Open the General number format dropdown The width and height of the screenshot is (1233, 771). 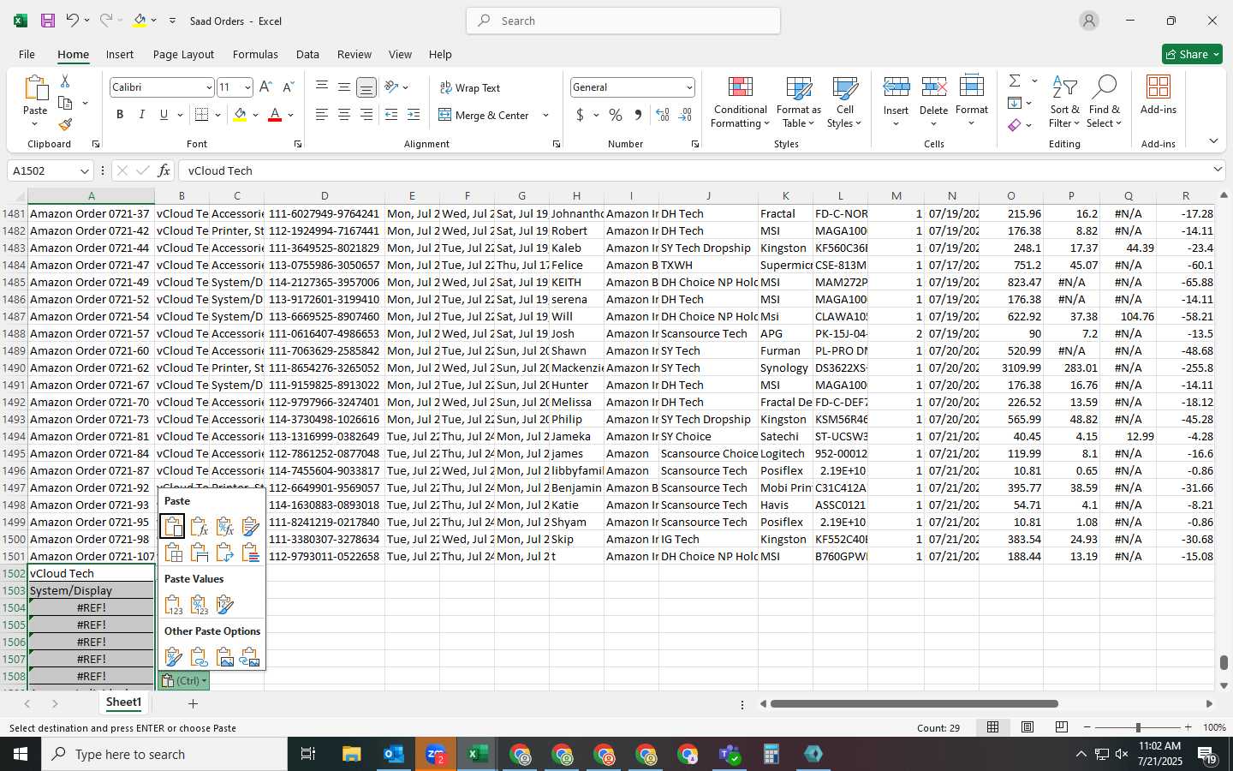point(689,87)
